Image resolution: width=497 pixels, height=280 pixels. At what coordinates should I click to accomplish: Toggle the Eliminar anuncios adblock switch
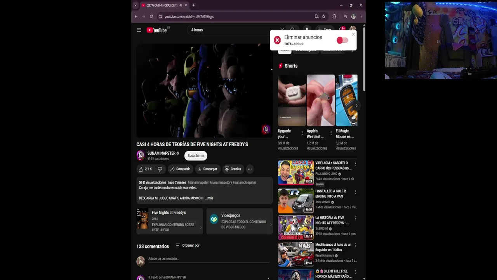[x=342, y=40]
